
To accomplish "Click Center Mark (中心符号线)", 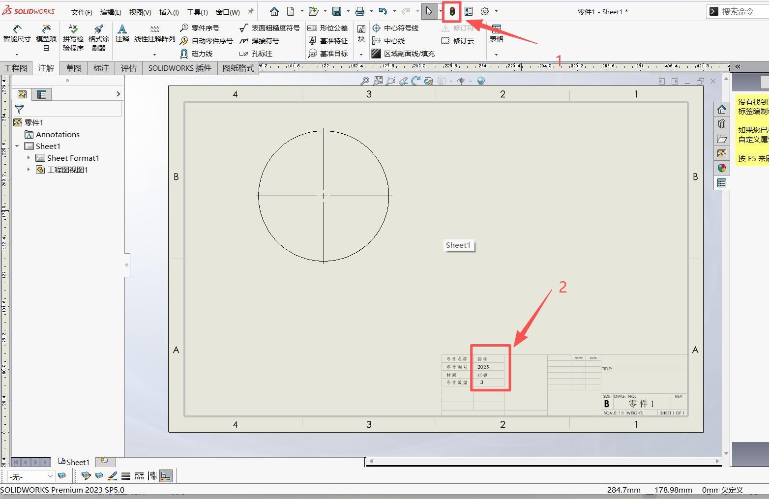I will 395,28.
